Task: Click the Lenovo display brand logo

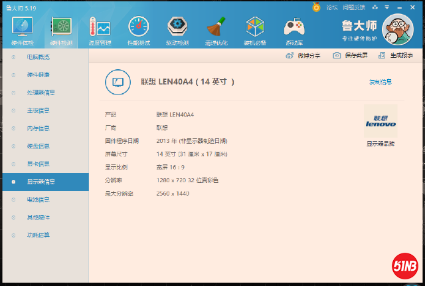Action: tap(381, 122)
